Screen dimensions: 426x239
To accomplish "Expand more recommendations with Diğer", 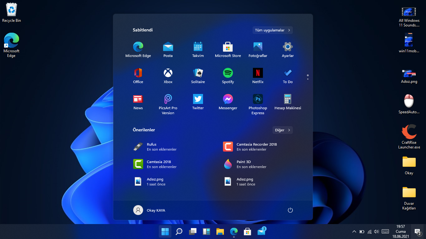I will 283,130.
